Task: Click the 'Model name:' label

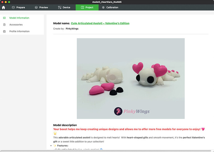Action: (x=61, y=23)
